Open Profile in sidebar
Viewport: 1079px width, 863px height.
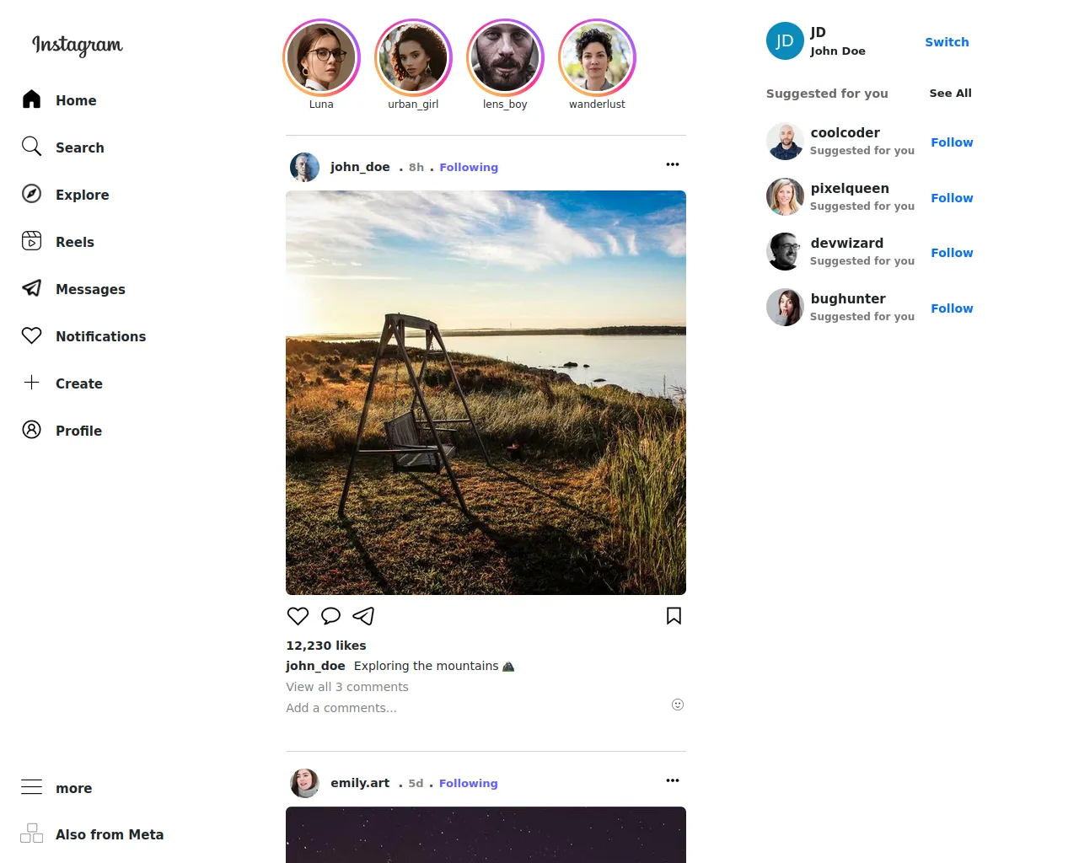pyautogui.click(x=78, y=431)
